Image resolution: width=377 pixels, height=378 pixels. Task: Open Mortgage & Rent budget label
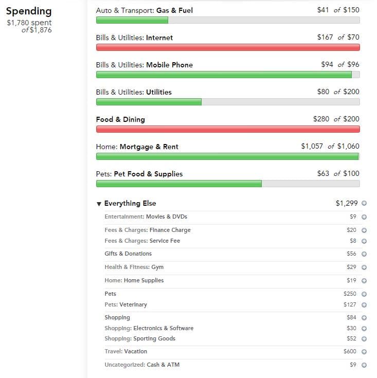137,147
